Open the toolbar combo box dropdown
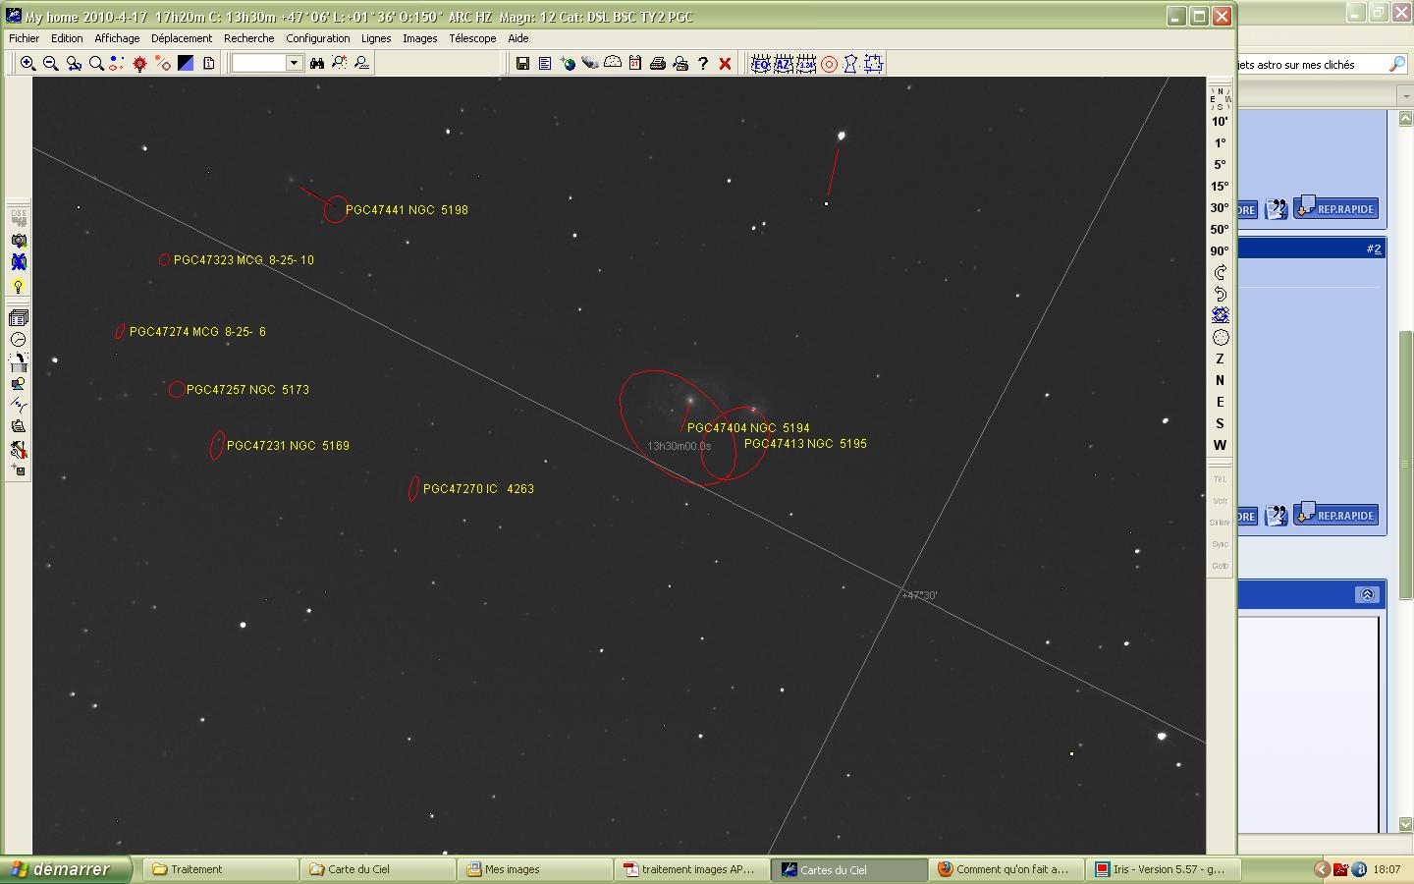The width and height of the screenshot is (1414, 884). pos(294,63)
